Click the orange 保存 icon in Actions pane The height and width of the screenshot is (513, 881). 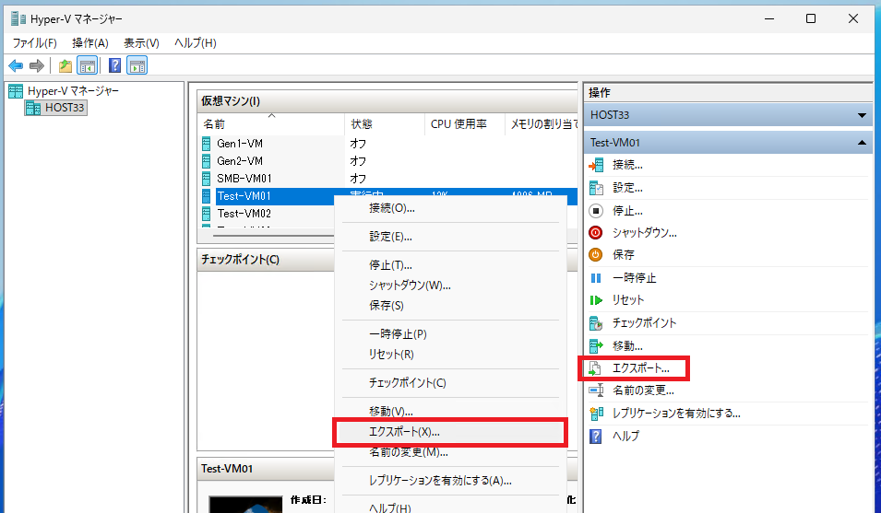(x=596, y=255)
